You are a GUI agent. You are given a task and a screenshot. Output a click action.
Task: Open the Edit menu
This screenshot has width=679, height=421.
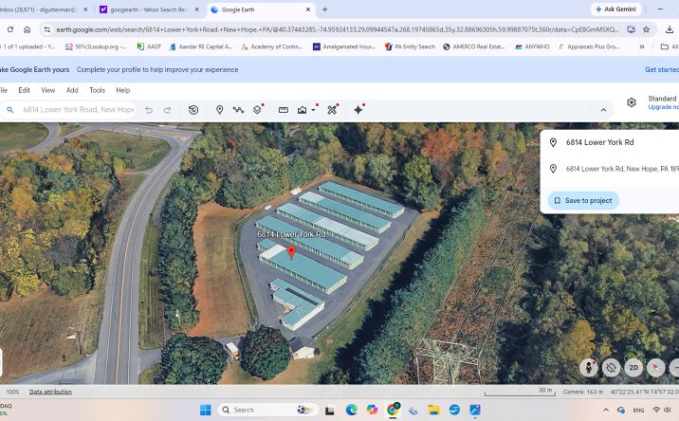(x=25, y=90)
